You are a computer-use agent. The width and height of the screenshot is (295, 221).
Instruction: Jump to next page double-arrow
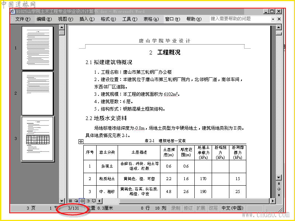279,195
